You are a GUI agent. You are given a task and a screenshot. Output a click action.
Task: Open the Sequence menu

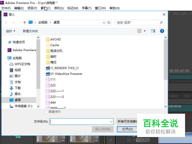point(59,8)
